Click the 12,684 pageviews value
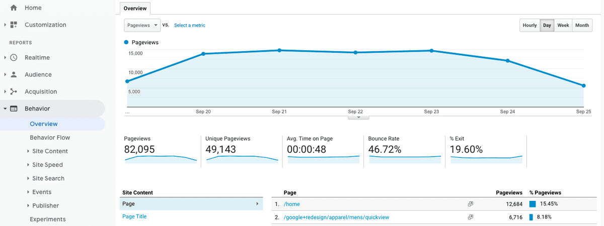 click(x=515, y=204)
